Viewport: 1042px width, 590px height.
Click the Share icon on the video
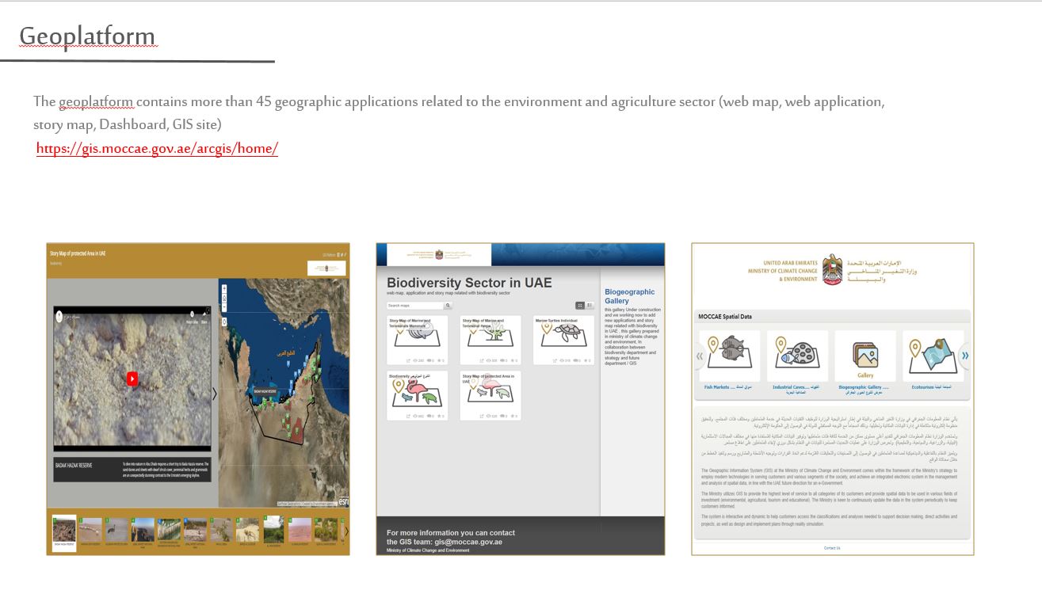(204, 316)
